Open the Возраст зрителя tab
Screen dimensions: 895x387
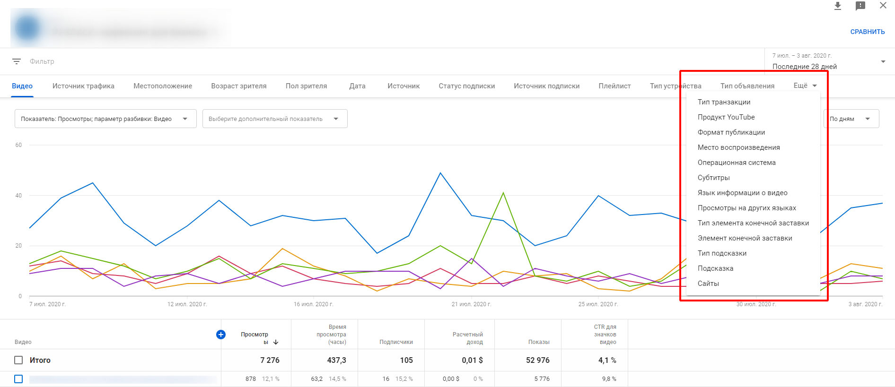pos(239,86)
